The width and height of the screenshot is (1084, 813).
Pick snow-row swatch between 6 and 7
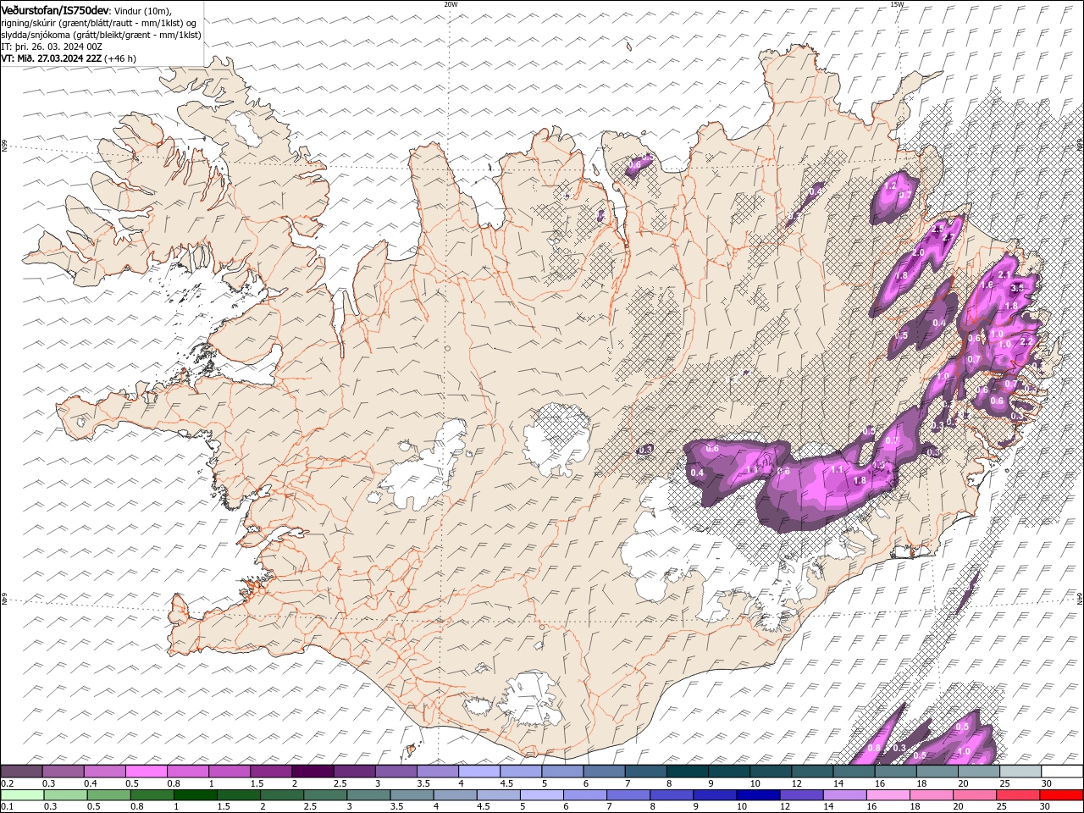pyautogui.click(x=604, y=772)
